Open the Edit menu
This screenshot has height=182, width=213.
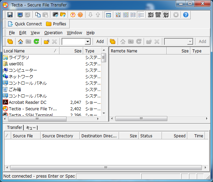point(23,33)
